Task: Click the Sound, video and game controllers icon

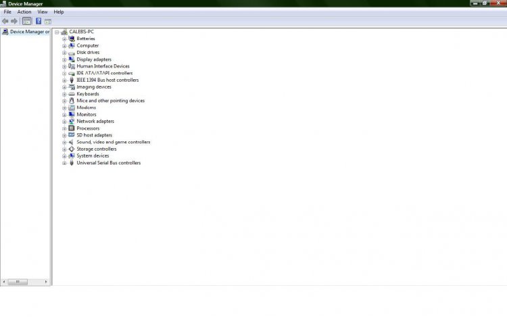Action: 72,142
